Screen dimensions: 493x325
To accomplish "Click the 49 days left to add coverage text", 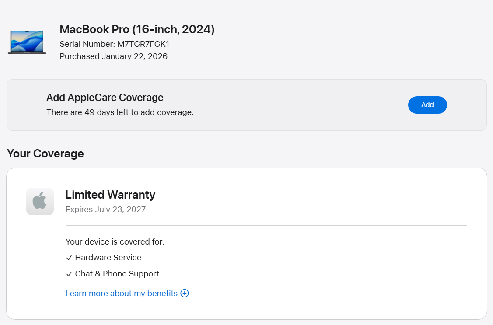I will pyautogui.click(x=120, y=112).
